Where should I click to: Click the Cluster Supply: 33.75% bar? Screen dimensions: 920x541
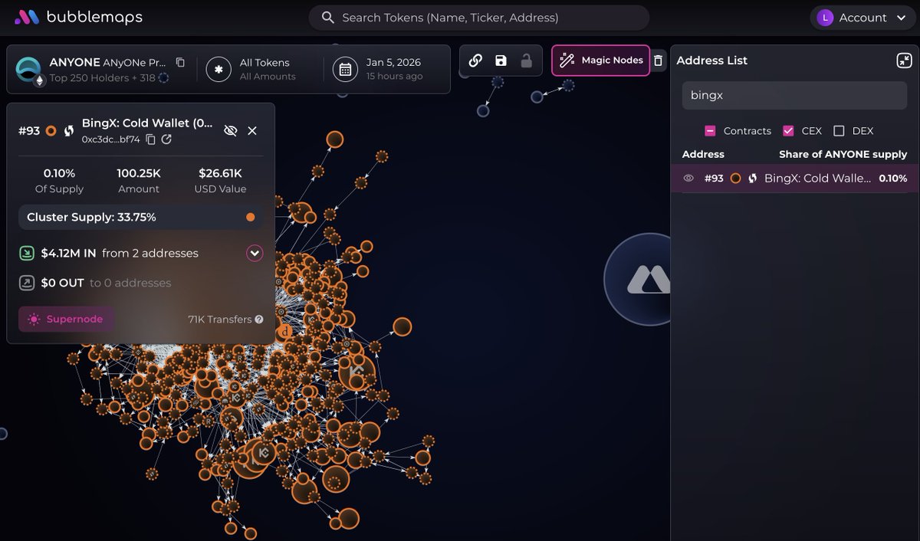pyautogui.click(x=141, y=217)
